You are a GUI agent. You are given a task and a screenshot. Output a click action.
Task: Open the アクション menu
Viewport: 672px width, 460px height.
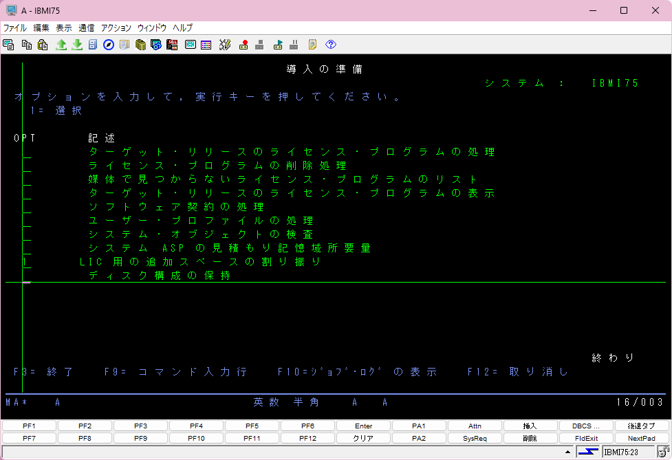pos(116,28)
